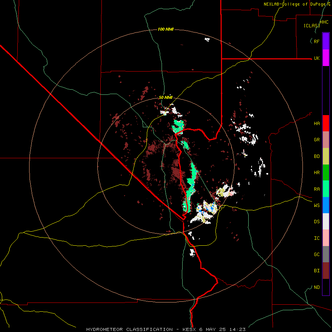Click the BI dark red legend swatch

tap(326, 271)
